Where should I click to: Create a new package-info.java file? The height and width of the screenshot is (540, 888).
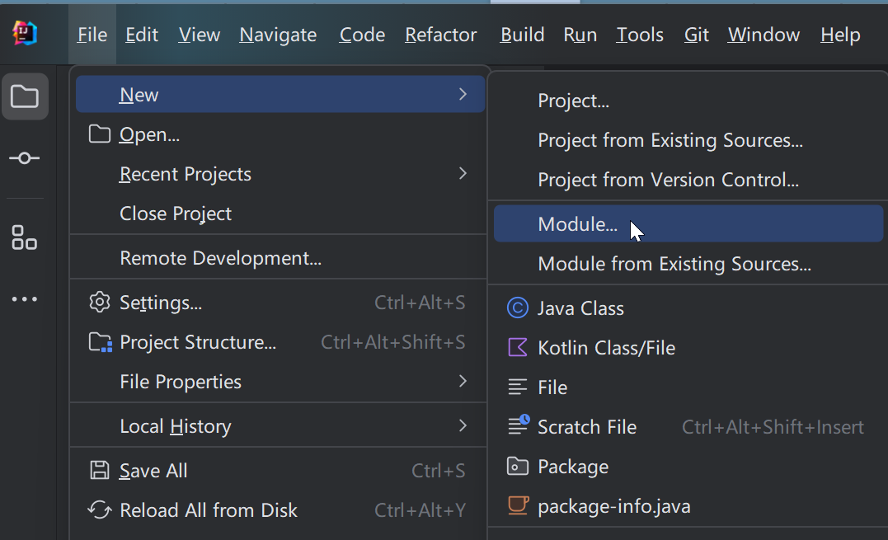point(613,506)
